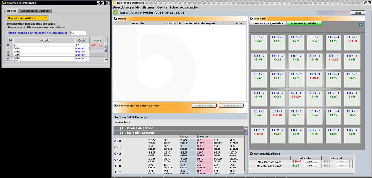Open the Sobre menu
Screen dimensions: 372x178
tap(174, 7)
